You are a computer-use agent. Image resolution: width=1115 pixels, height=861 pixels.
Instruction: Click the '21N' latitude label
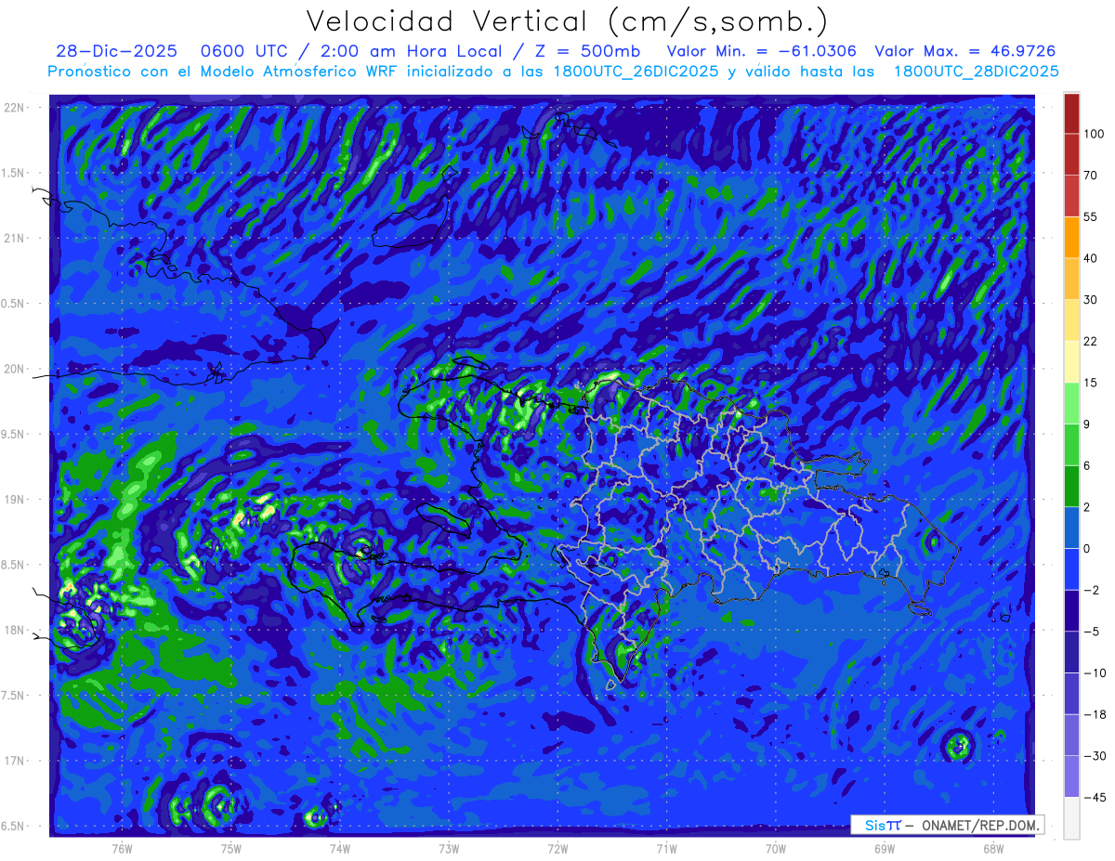coord(14,238)
